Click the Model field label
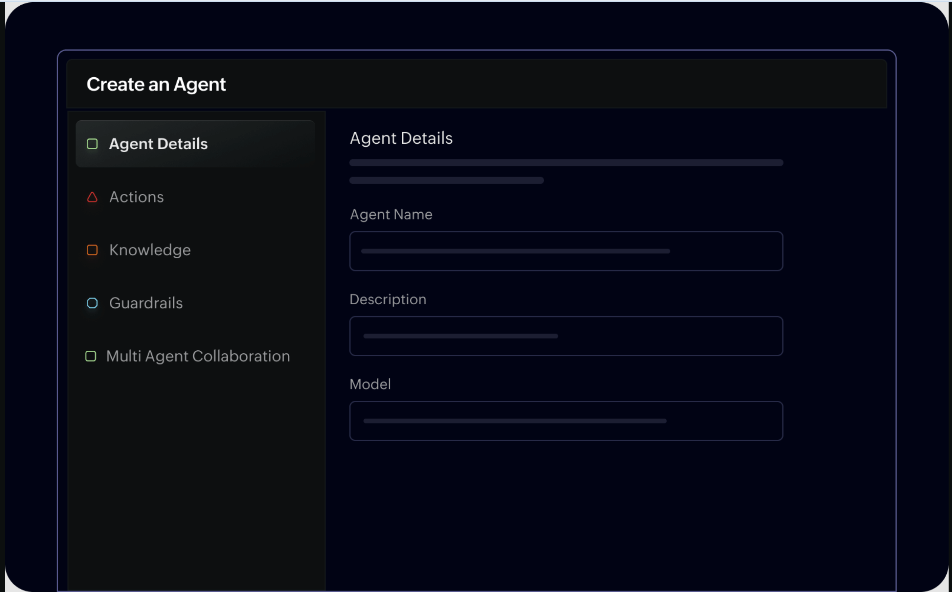The image size is (952, 592). [370, 384]
